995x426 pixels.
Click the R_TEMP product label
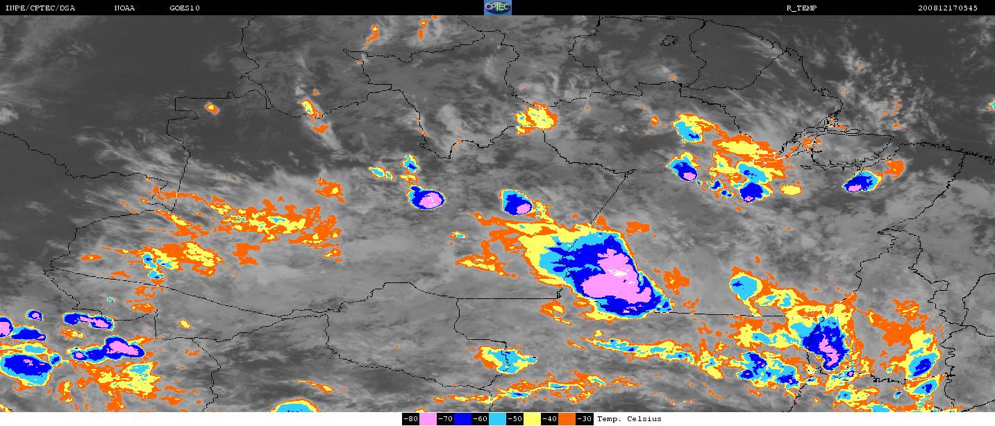[x=801, y=8]
